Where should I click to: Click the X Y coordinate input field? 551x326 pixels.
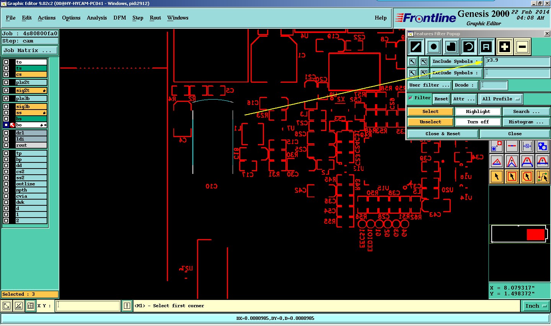tap(88, 306)
